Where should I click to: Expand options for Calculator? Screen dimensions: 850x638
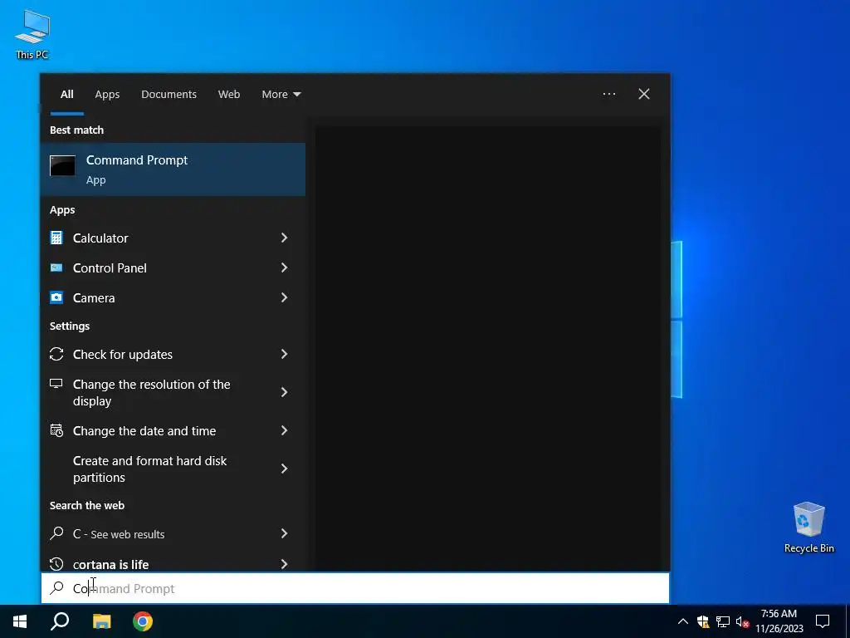tap(284, 238)
